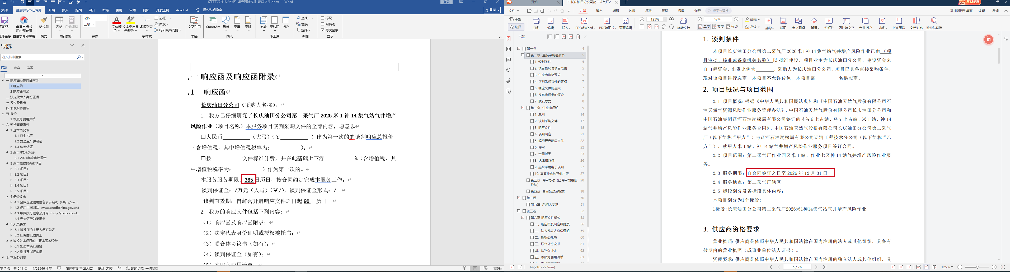Select the 手型 hand tool in PDF reader
Screen dimensions: 1010x272
pos(516,19)
